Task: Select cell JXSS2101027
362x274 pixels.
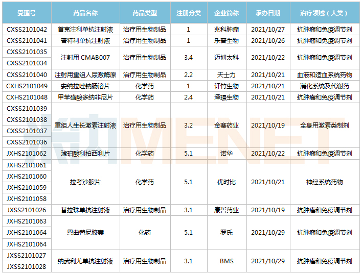Action: click(x=27, y=256)
